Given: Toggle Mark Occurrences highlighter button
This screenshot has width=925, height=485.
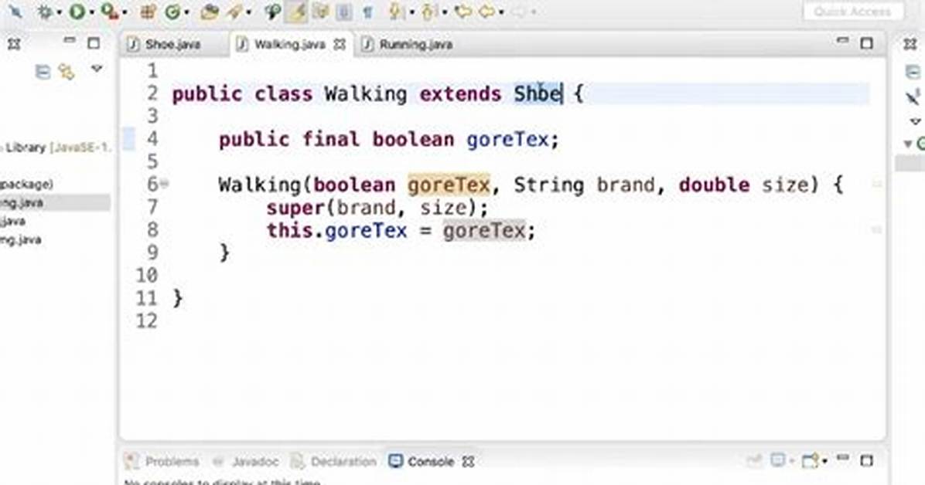Looking at the screenshot, I should point(296,12).
